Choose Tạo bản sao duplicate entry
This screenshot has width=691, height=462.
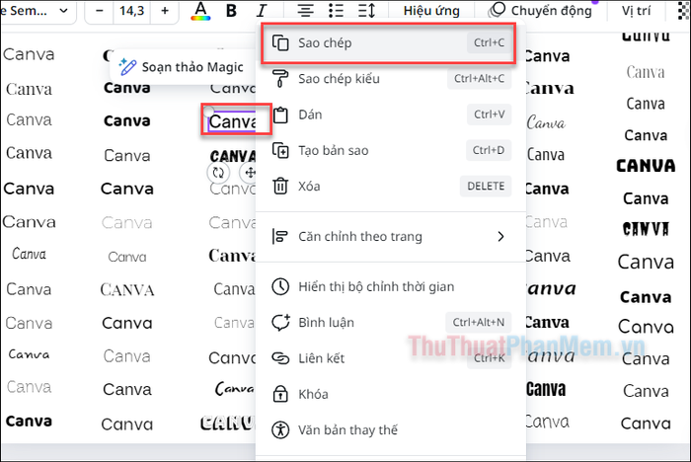pyautogui.click(x=391, y=150)
